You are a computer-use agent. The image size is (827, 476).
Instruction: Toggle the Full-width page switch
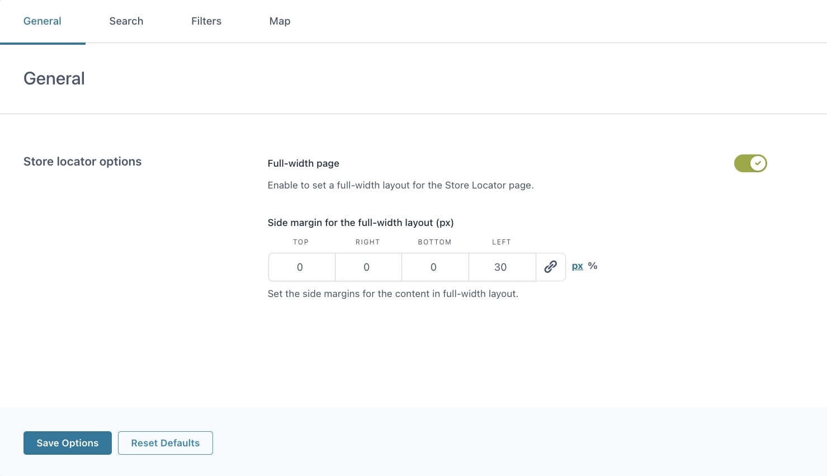(x=750, y=163)
